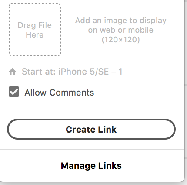
Task: Click the word Here in the drop area
Action: [x=35, y=35]
